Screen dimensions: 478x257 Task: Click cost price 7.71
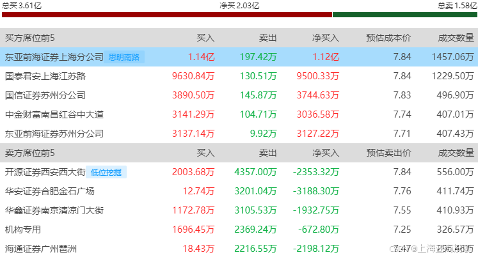tap(402, 134)
